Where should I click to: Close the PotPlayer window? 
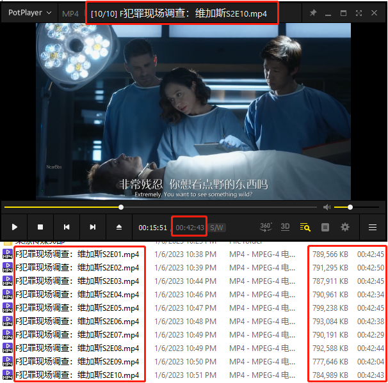click(x=374, y=13)
